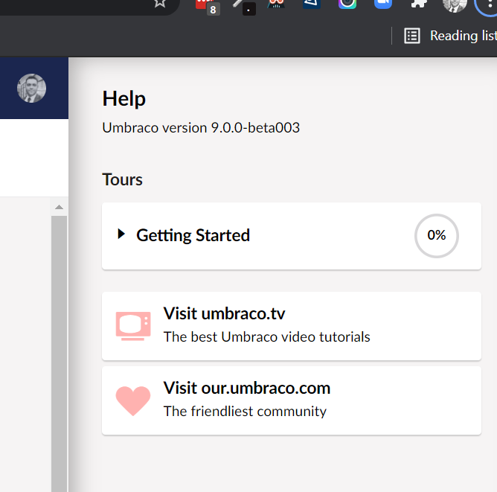Viewport: 497px width, 492px height.
Task: Click the scrollbar up arrow
Action: (x=59, y=207)
